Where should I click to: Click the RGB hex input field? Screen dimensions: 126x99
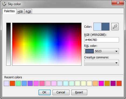[101, 40]
